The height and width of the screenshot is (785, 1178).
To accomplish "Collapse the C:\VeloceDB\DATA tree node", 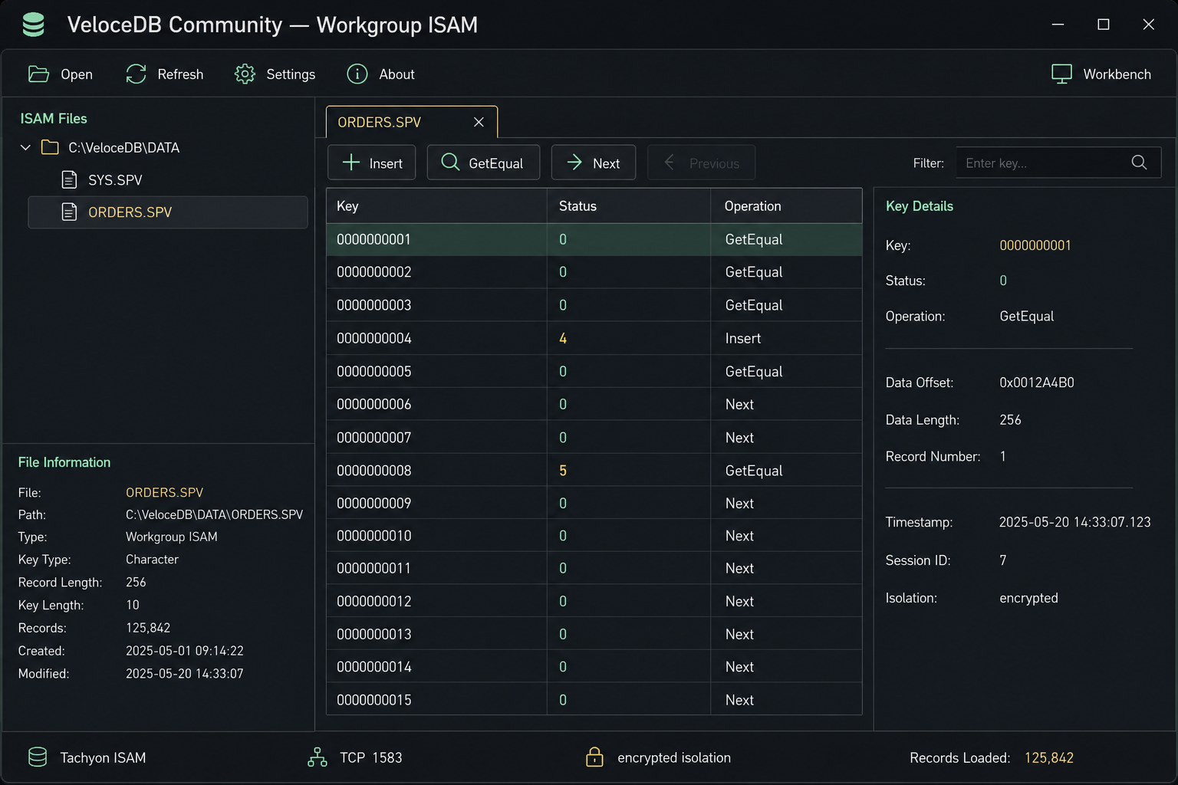I will tap(25, 147).
